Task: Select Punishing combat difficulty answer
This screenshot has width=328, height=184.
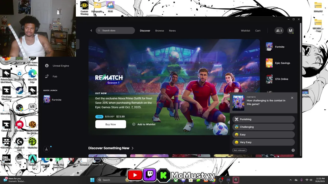Action: 263,119
